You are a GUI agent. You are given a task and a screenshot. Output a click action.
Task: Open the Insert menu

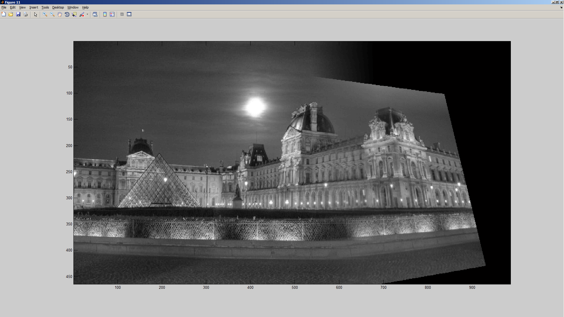[x=33, y=7]
